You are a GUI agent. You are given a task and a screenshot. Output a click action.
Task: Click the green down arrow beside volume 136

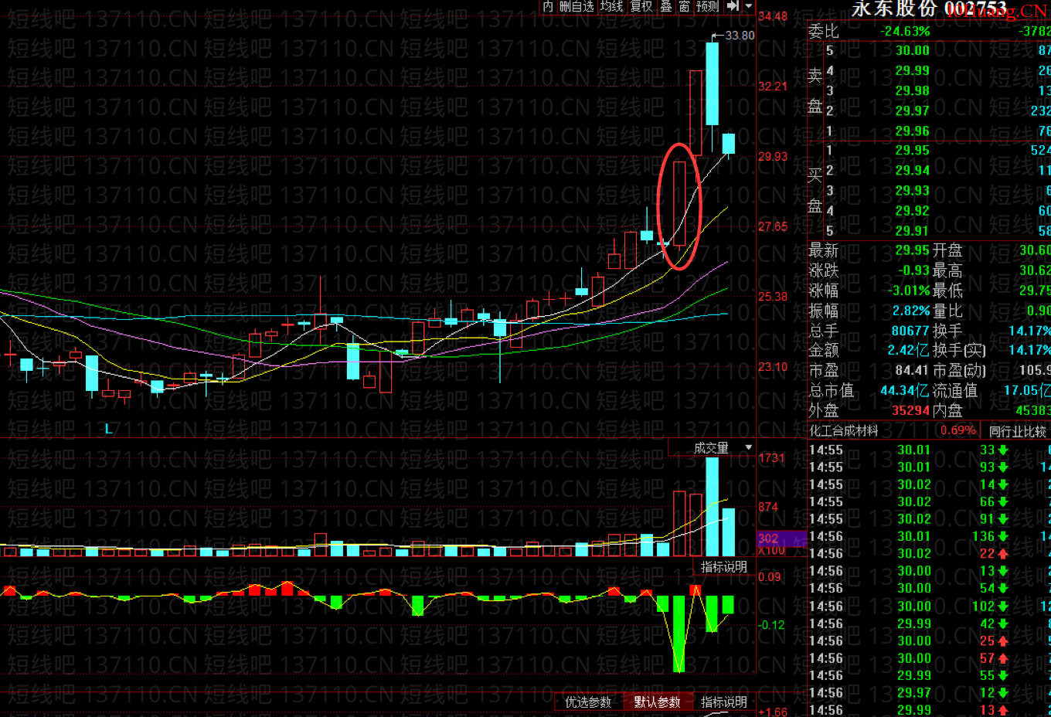1003,536
